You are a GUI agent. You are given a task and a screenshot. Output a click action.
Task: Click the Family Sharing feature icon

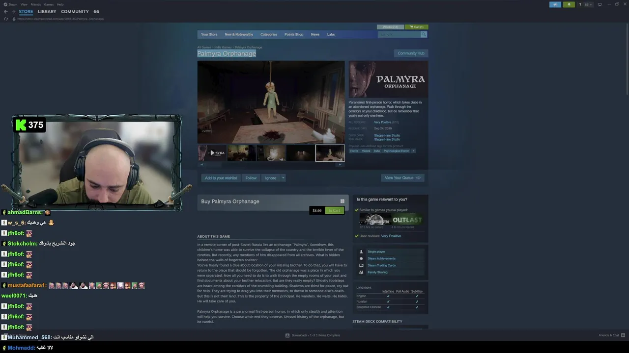361,272
